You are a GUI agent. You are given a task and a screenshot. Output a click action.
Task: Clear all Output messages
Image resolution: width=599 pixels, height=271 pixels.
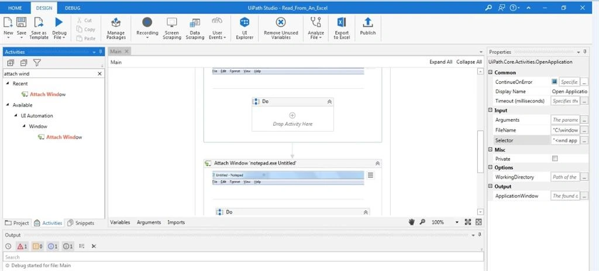click(x=94, y=246)
